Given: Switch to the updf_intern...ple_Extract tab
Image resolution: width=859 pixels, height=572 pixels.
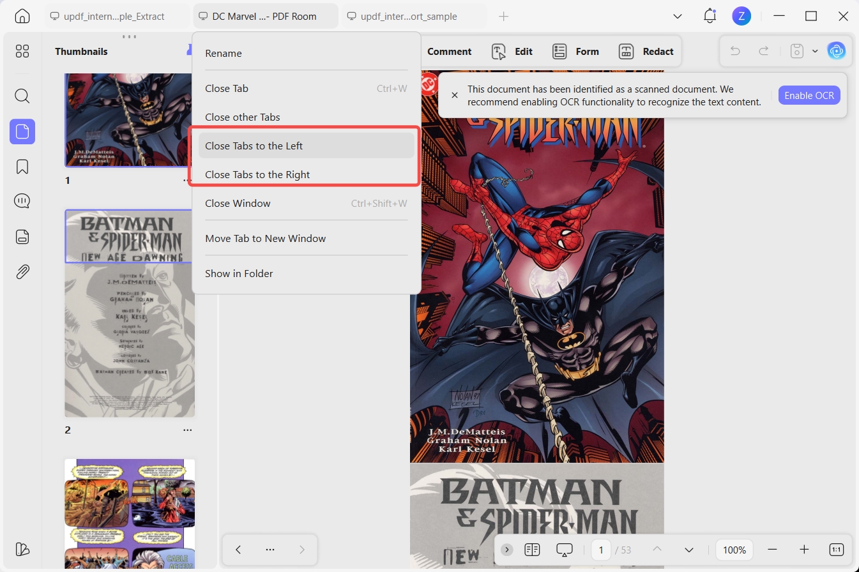Looking at the screenshot, I should click(117, 16).
